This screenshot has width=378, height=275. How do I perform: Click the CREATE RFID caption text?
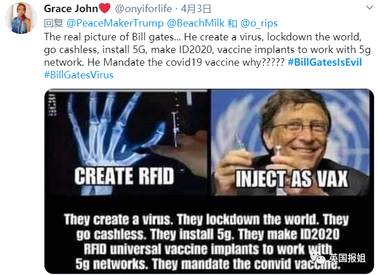(124, 176)
